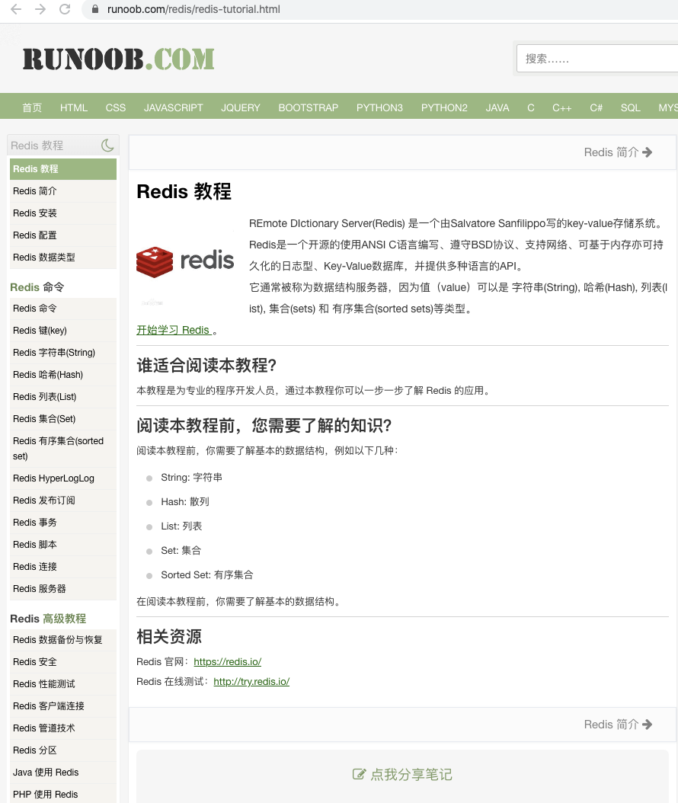Click the Redis logo image

pyautogui.click(x=185, y=261)
